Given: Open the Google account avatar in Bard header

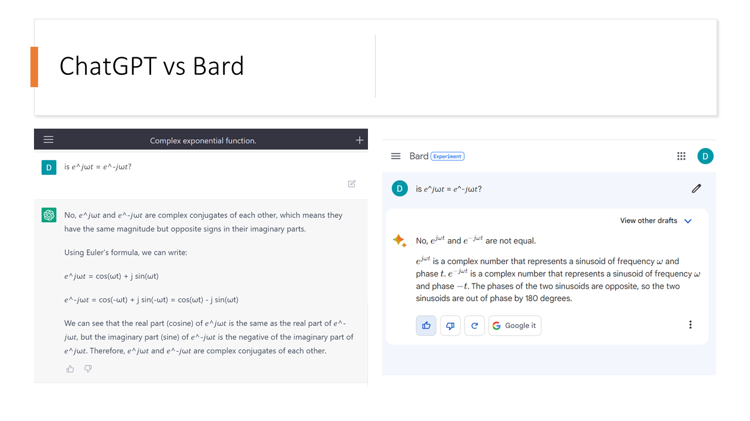Looking at the screenshot, I should pos(705,156).
